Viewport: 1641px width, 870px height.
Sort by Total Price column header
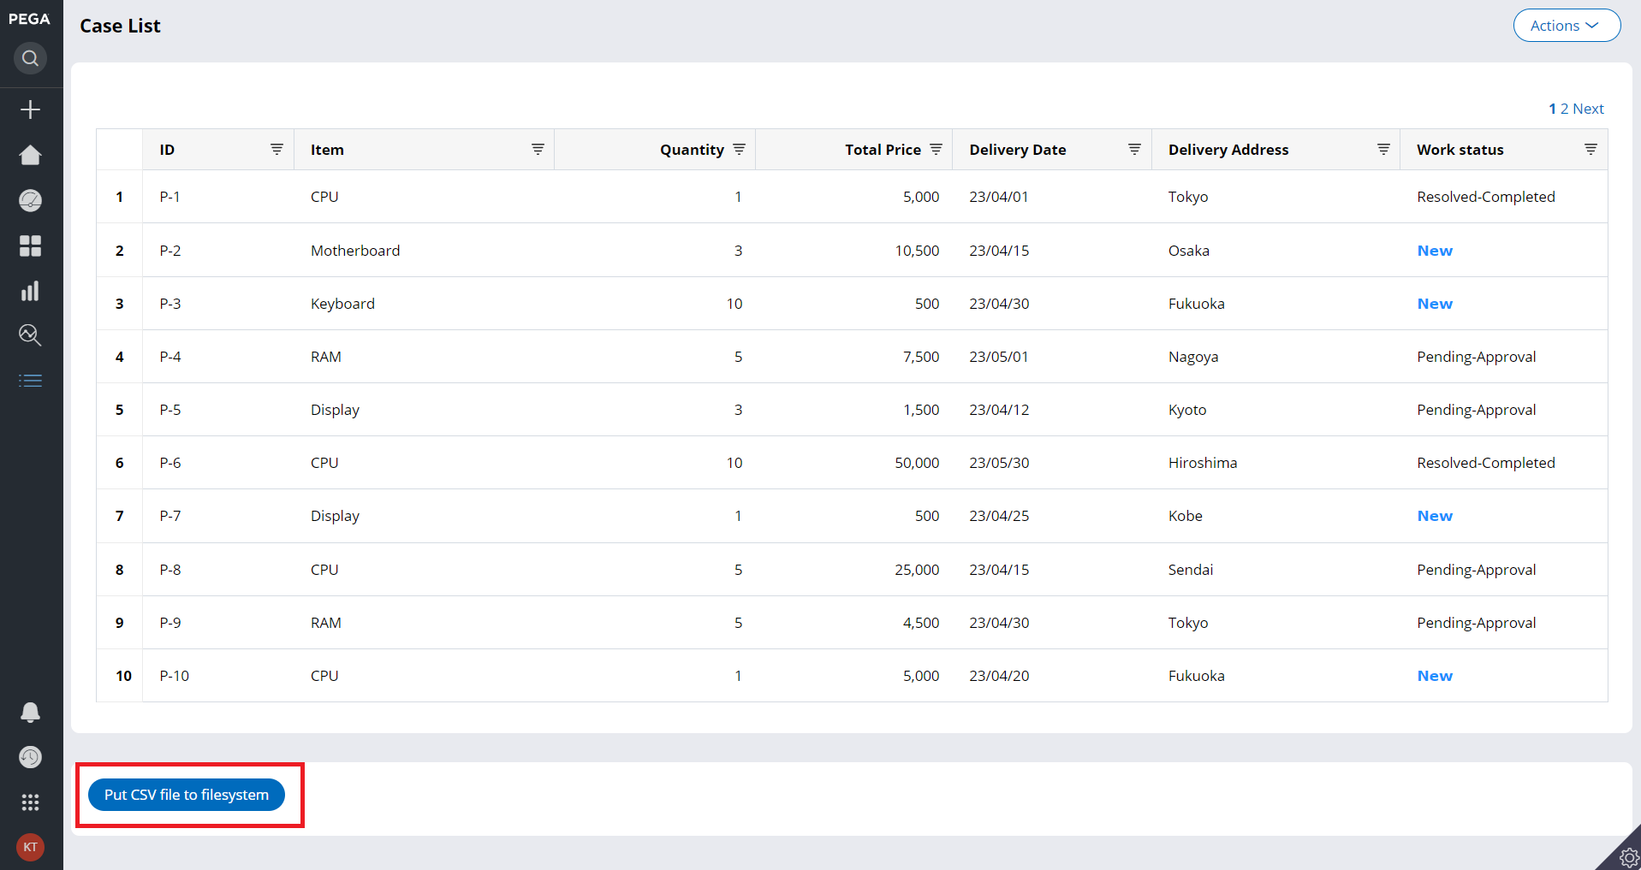tap(883, 150)
